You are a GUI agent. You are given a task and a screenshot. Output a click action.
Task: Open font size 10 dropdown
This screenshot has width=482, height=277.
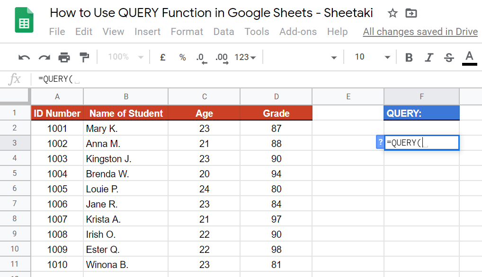click(x=372, y=57)
